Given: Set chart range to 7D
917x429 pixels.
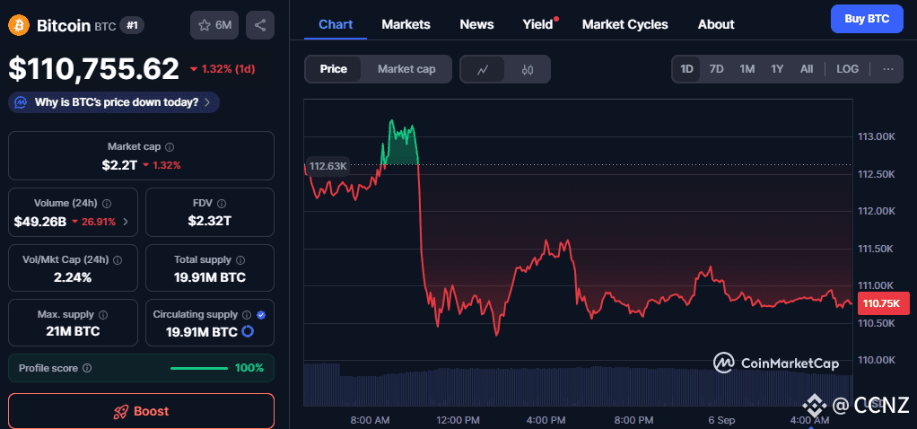Looking at the screenshot, I should [x=716, y=69].
